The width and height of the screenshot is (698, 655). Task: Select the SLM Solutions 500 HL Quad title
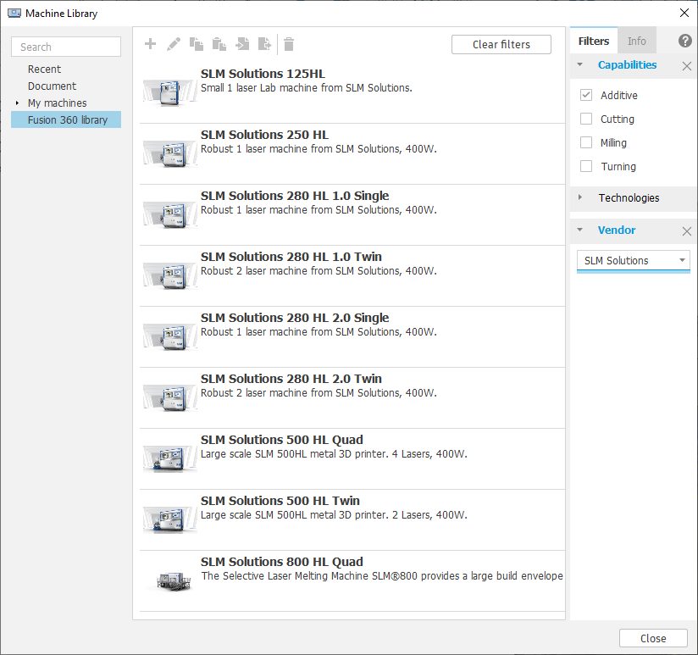click(282, 440)
